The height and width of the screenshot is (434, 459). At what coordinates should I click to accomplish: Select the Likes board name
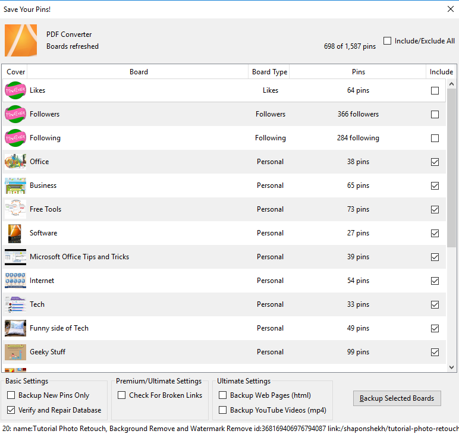click(37, 90)
